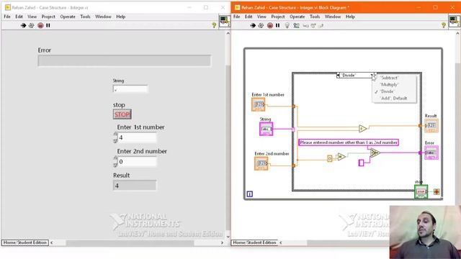Click the loop iteration terminal
This screenshot has width=461, height=259.
click(249, 194)
